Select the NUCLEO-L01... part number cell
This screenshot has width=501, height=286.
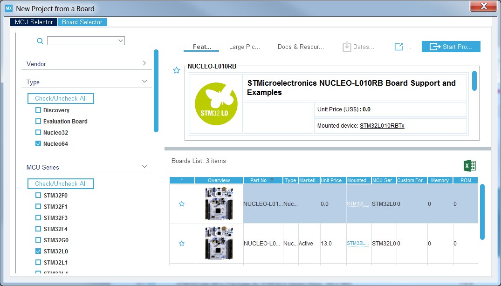pyautogui.click(x=263, y=204)
